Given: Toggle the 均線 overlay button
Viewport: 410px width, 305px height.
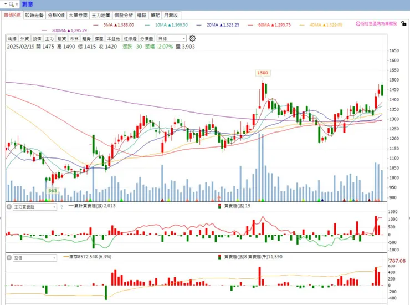Looking at the screenshot, I should [x=12, y=39].
